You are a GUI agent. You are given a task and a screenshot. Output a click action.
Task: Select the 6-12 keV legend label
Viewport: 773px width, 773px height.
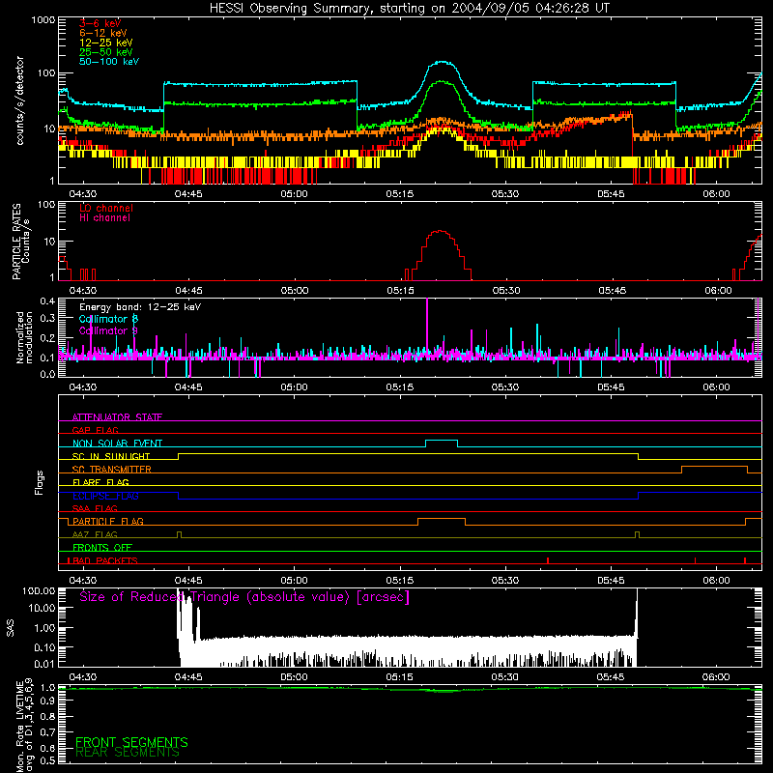103,33
